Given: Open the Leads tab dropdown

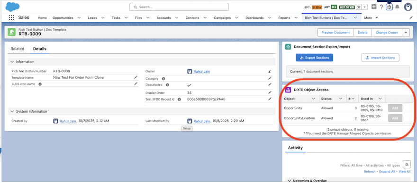Looking at the screenshot, I should (x=103, y=18).
